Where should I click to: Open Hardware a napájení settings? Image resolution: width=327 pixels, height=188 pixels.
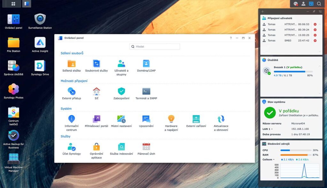coord(171,123)
